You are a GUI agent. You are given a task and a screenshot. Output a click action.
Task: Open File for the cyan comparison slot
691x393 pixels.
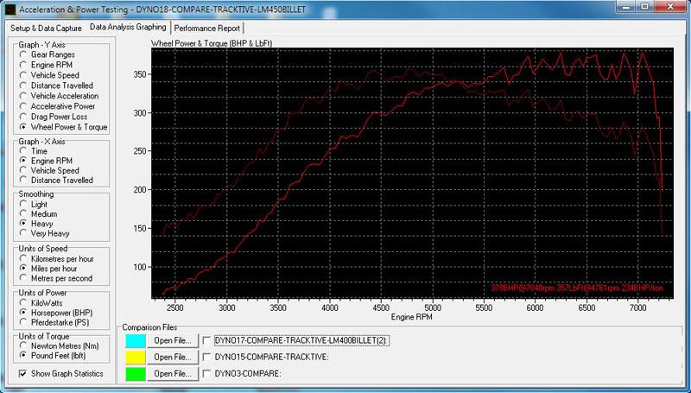coord(173,340)
